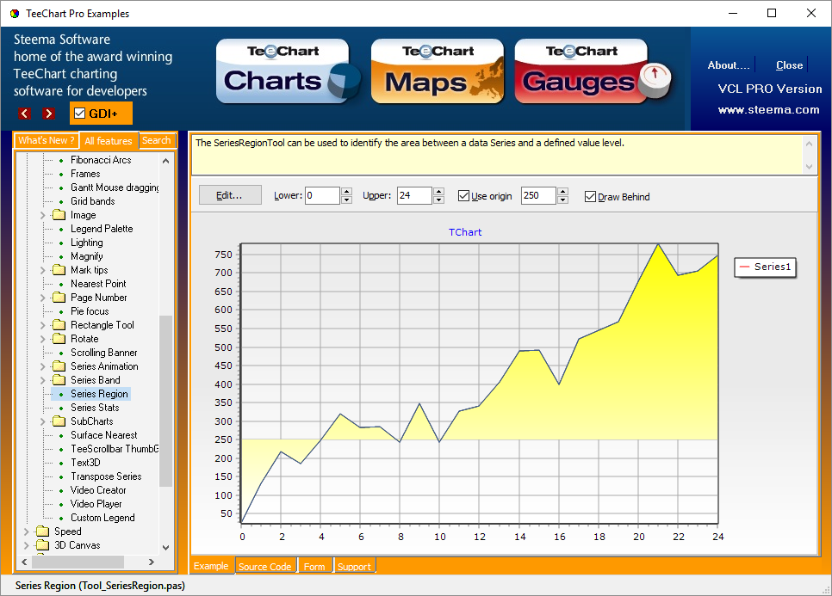Expand the Rectangle Tool tree node
This screenshot has width=832, height=596.
click(43, 325)
